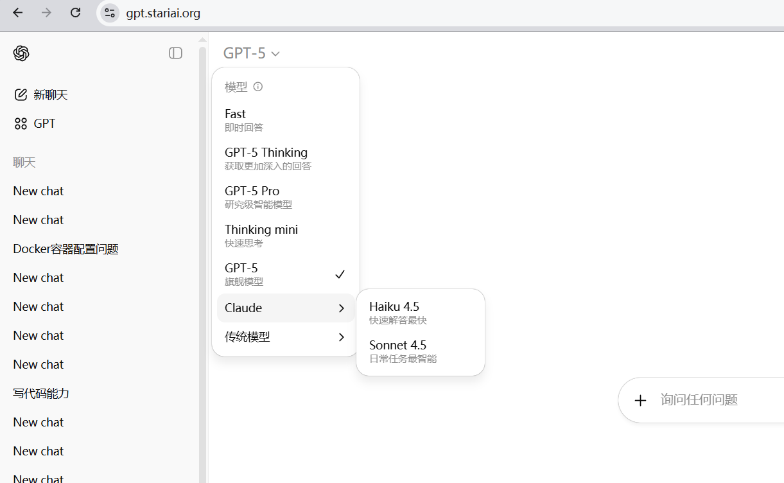The image size is (784, 483).
Task: Collapse sidebar with the panel toggle icon
Action: [x=175, y=53]
